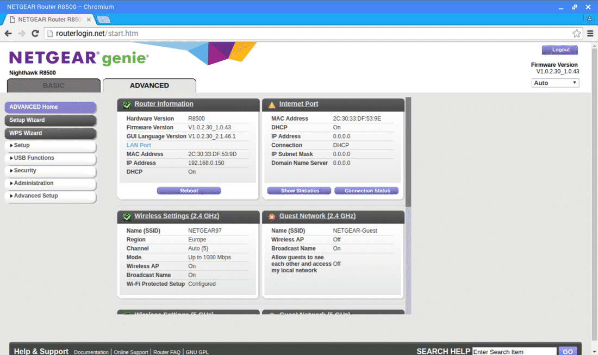Click the Nighthawk R8500 model label

pyautogui.click(x=33, y=73)
